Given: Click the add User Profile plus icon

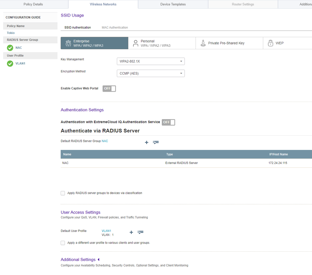Looking at the screenshot, I should point(131,233).
